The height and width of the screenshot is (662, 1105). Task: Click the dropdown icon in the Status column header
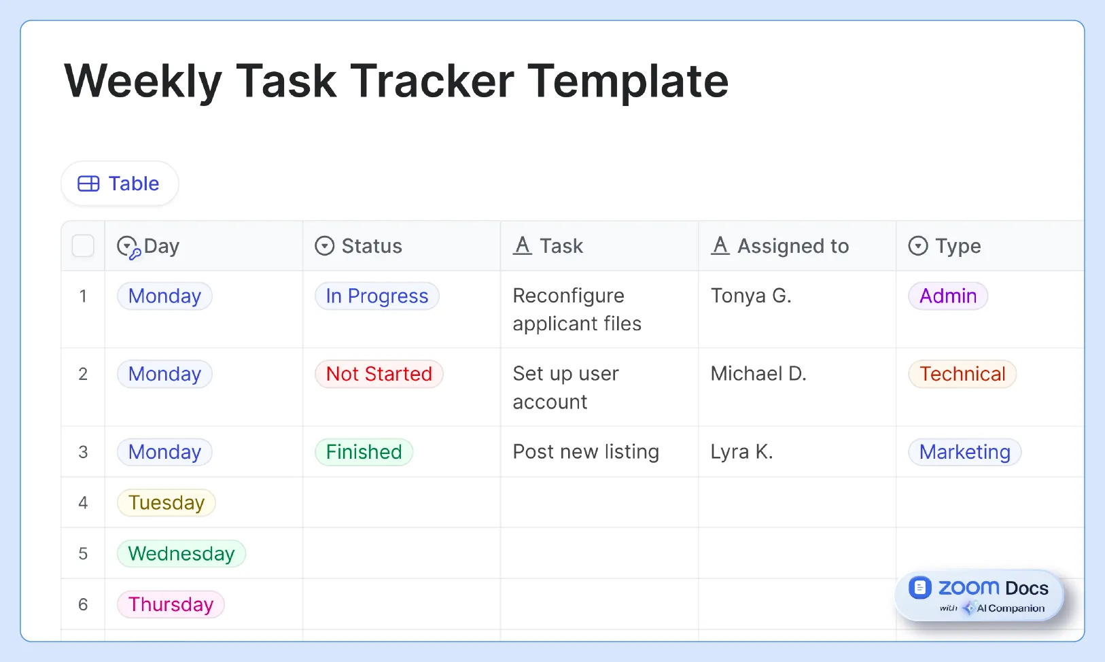tap(325, 245)
